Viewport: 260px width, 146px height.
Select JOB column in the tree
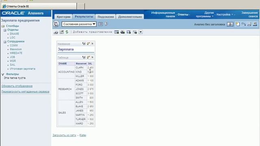click(x=12, y=57)
